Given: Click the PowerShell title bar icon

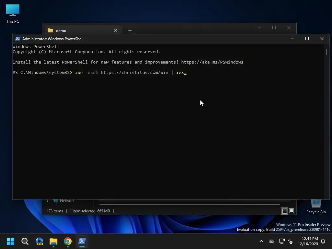Looking at the screenshot, I should tap(18, 39).
